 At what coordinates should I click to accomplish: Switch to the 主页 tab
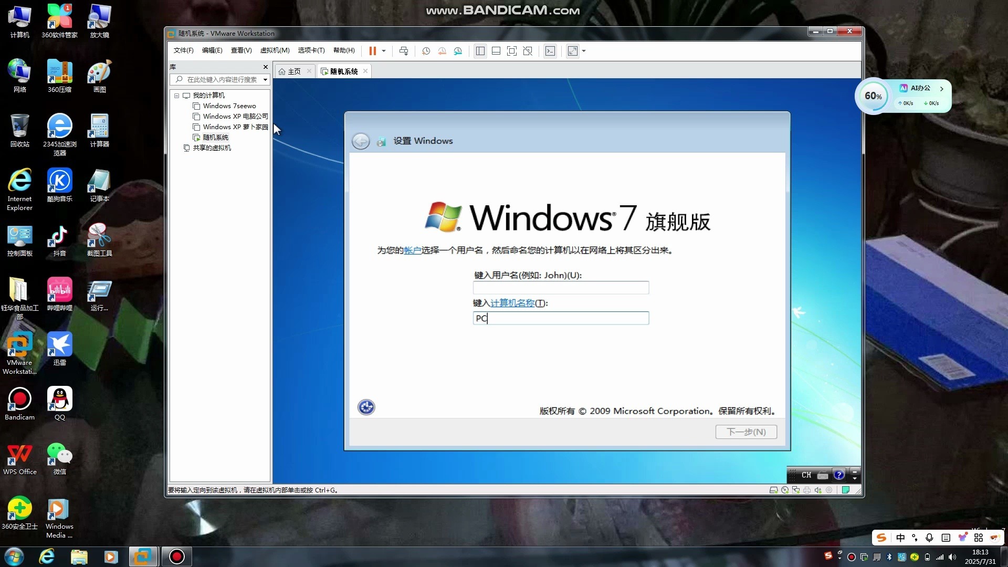tap(293, 71)
